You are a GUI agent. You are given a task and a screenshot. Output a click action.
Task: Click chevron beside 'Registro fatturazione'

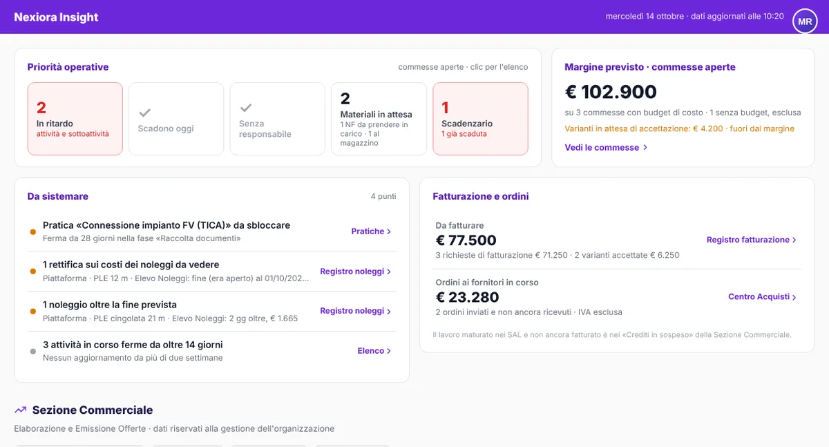[794, 240]
